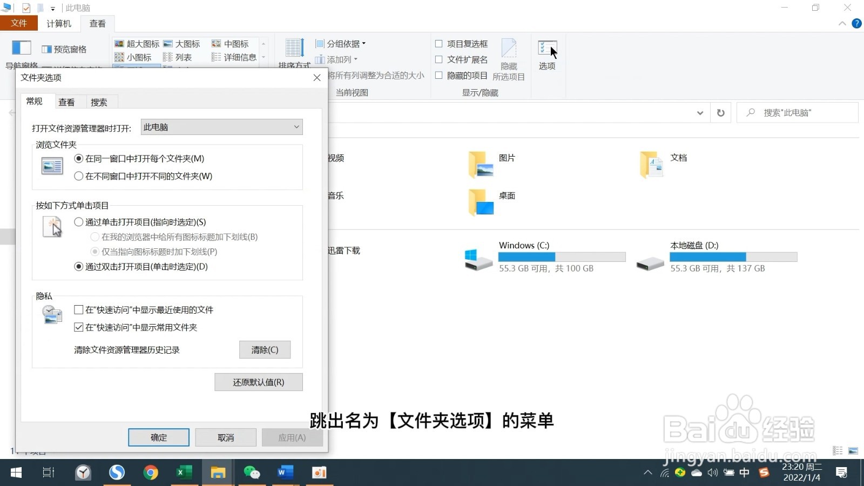
Task: Open notification center on taskbar
Action: (841, 473)
